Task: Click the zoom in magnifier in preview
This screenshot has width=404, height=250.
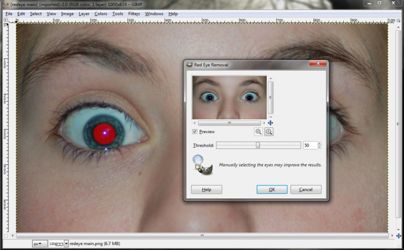Action: point(269,132)
